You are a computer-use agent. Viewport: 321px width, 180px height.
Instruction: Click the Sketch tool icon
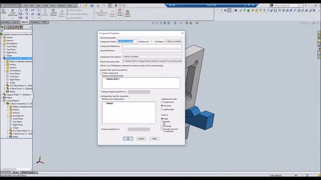4,11
